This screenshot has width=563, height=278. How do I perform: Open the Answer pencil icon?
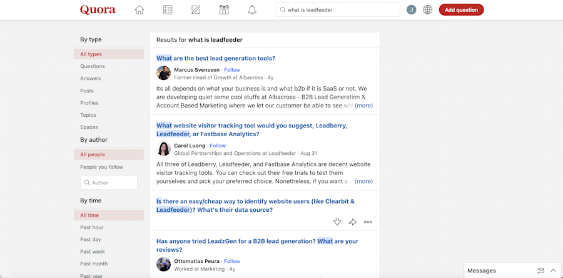(x=196, y=10)
